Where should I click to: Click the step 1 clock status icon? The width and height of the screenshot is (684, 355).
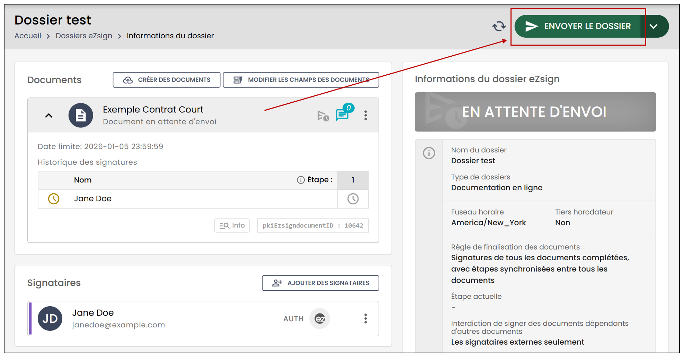[x=353, y=199]
